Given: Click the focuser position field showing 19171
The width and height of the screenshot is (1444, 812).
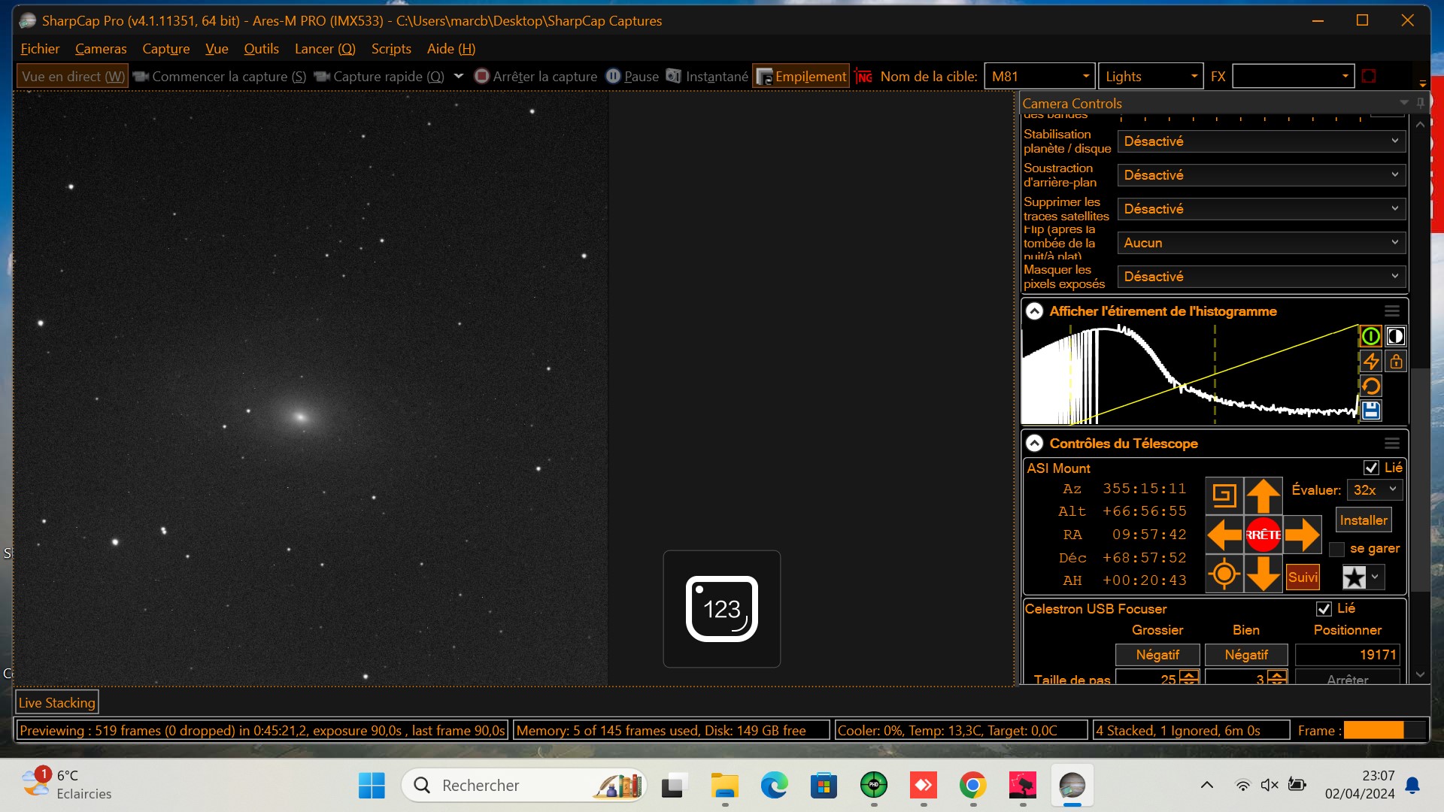Looking at the screenshot, I should pyautogui.click(x=1347, y=655).
